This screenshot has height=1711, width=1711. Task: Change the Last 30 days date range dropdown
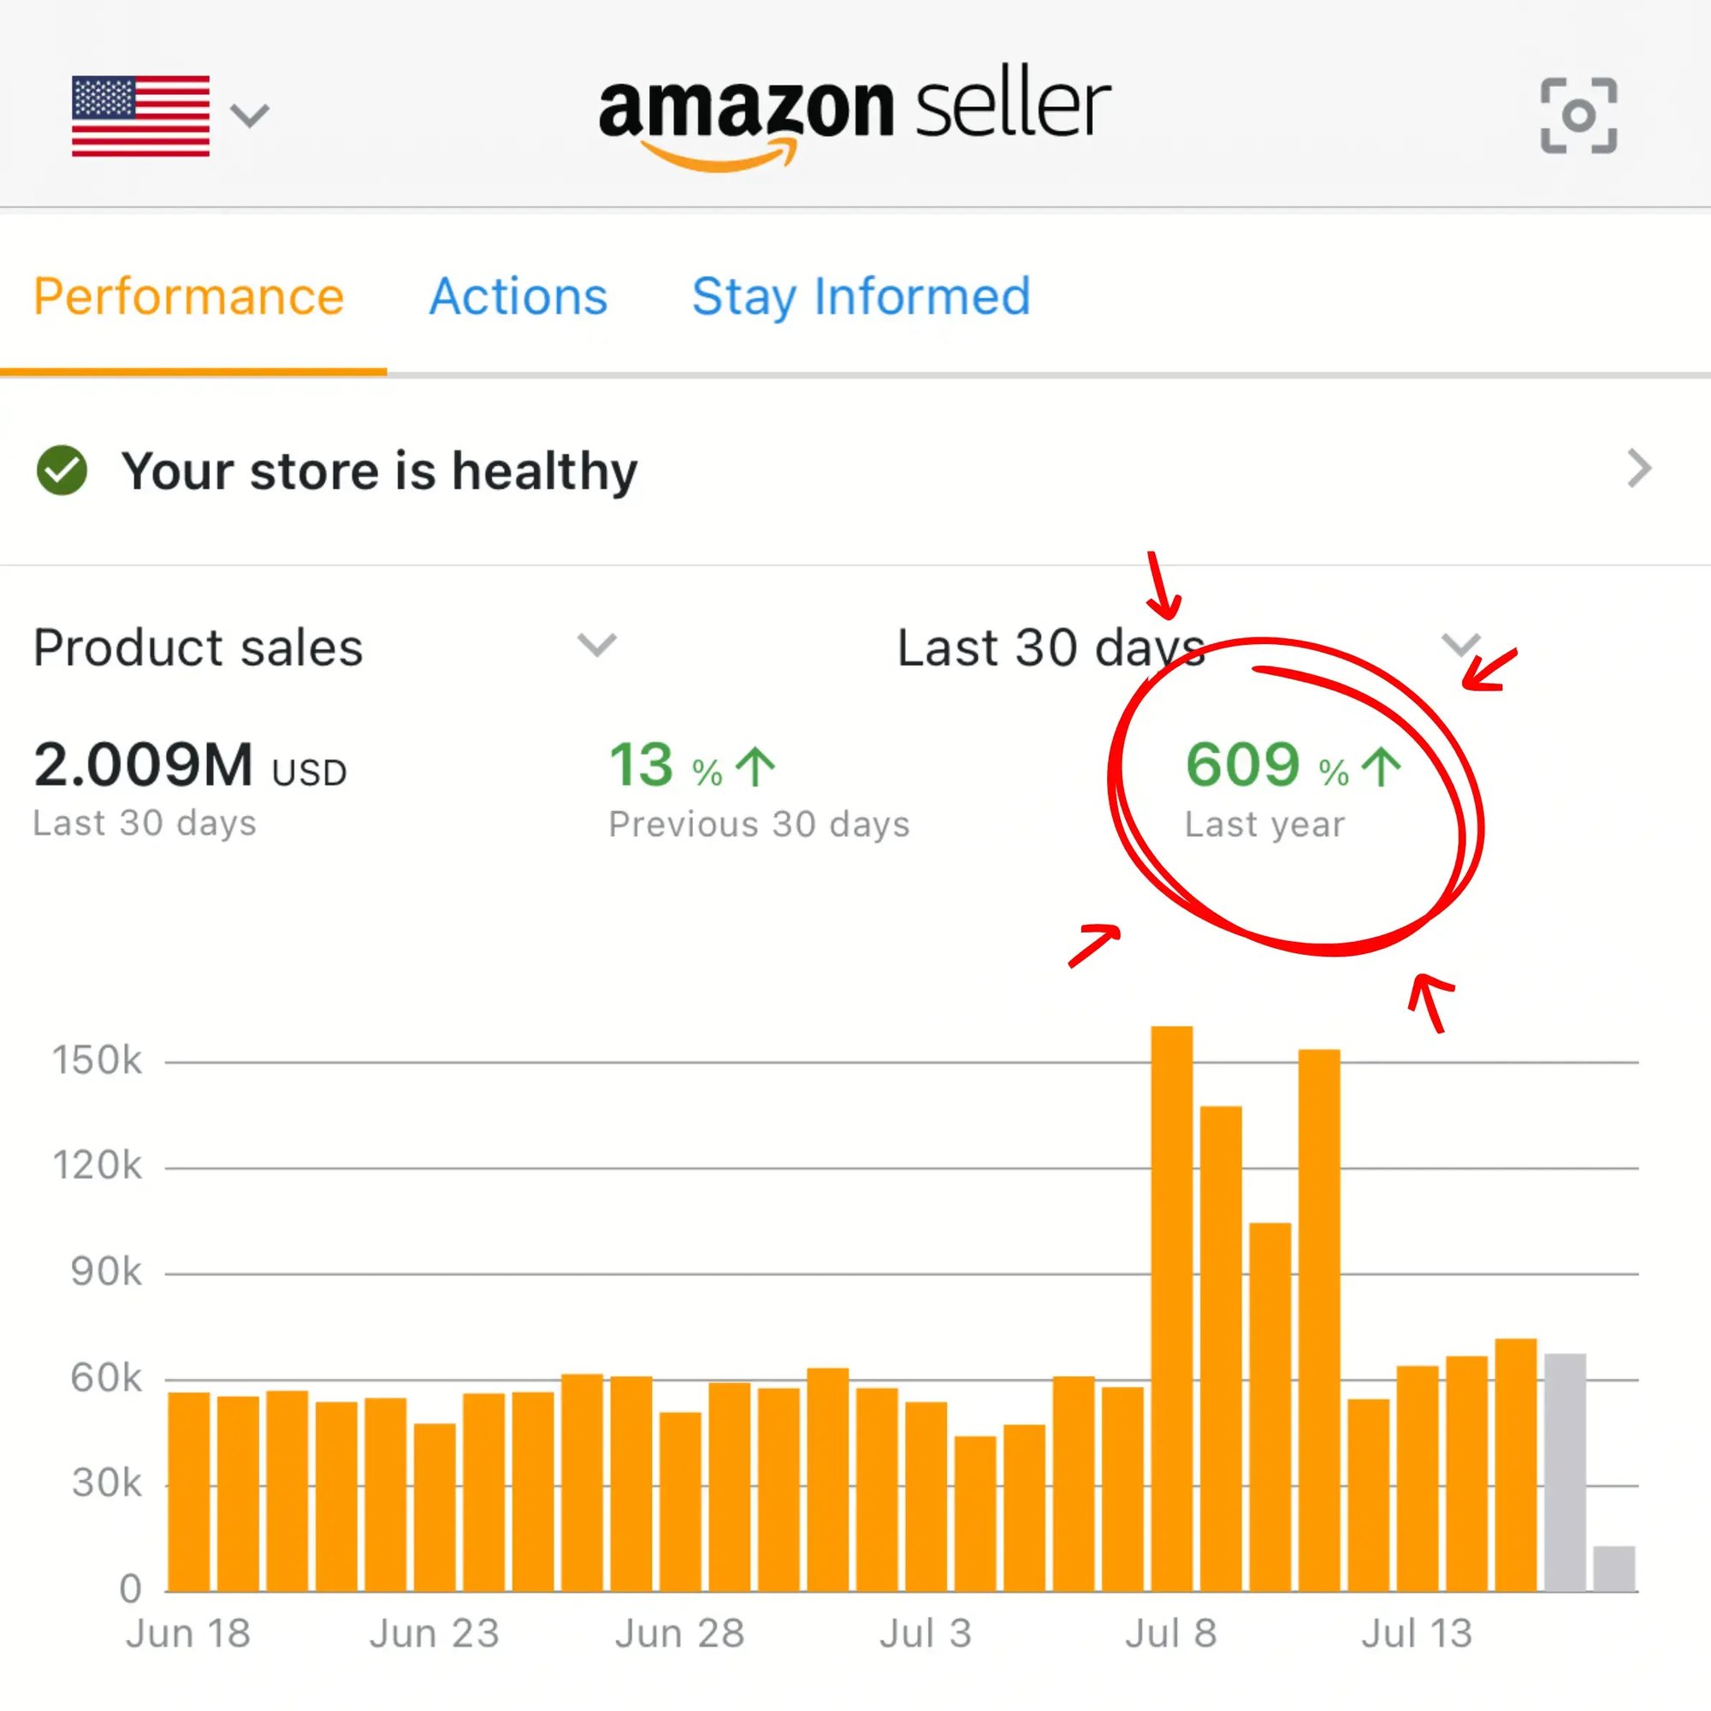pyautogui.click(x=1459, y=645)
